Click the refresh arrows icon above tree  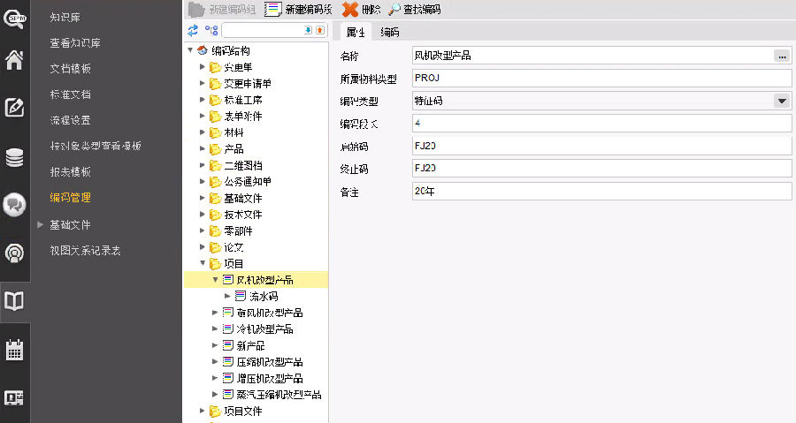(193, 30)
